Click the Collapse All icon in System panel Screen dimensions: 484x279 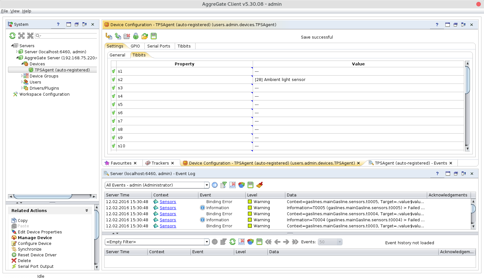(x=30, y=36)
